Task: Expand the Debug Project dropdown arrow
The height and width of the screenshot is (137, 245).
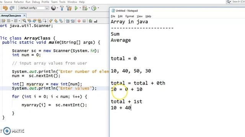Action: pos(89,8)
